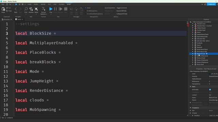Switch to the MODEL ribbon tab
This screenshot has width=218, height=122.
coord(36,4)
